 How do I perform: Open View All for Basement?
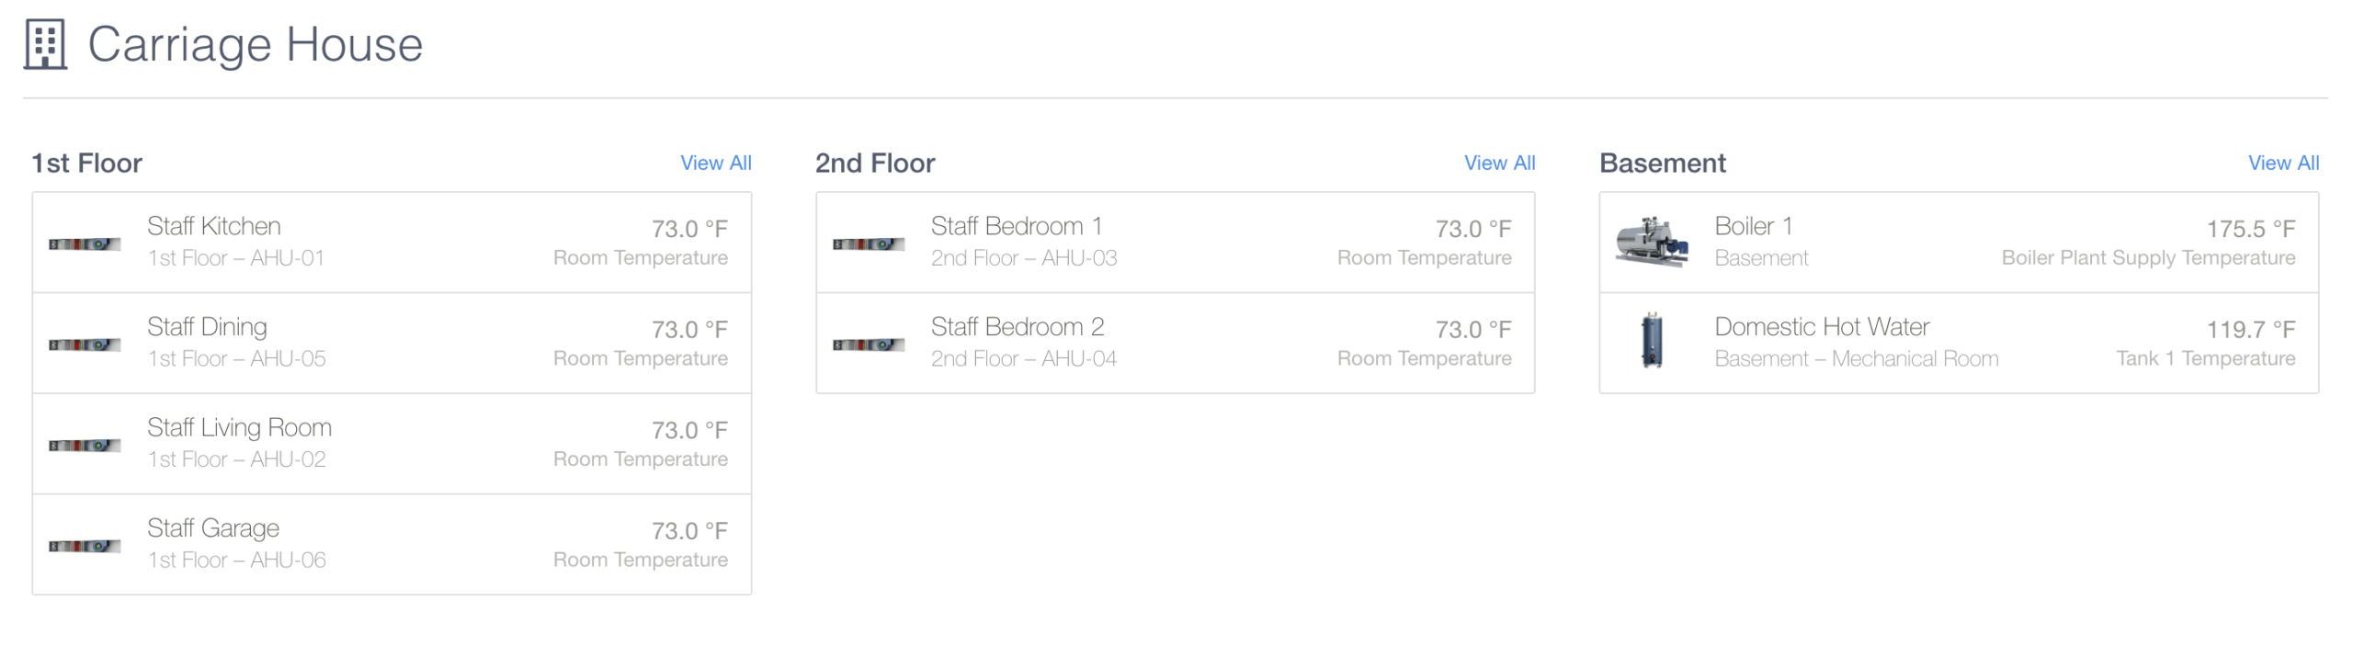[x=2283, y=163]
